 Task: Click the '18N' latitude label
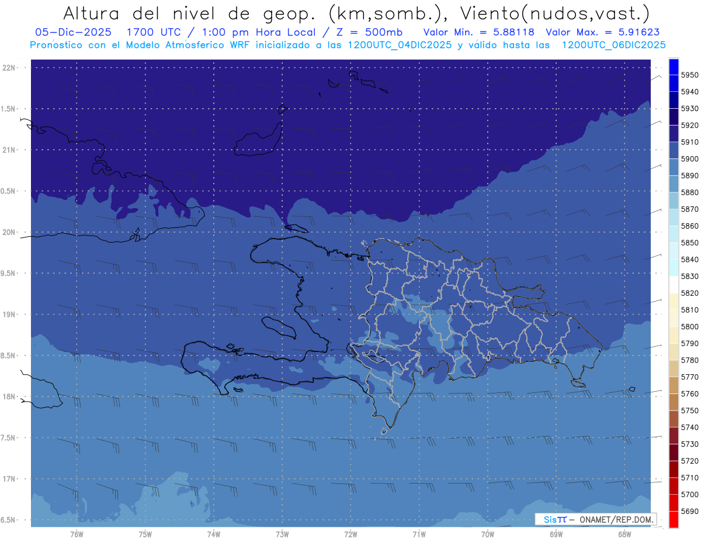[x=10, y=396]
